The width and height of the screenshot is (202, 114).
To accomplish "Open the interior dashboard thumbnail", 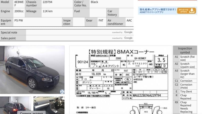I will [x=49, y=105].
